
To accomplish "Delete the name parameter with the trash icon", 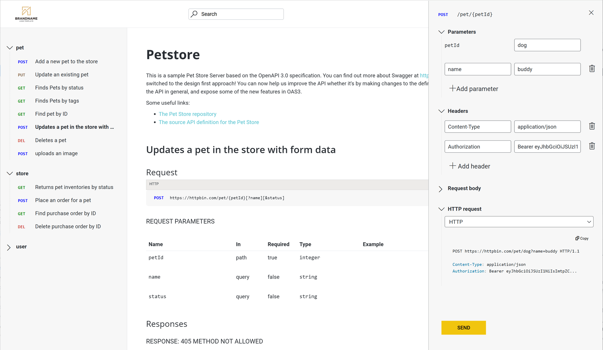I will (592, 69).
